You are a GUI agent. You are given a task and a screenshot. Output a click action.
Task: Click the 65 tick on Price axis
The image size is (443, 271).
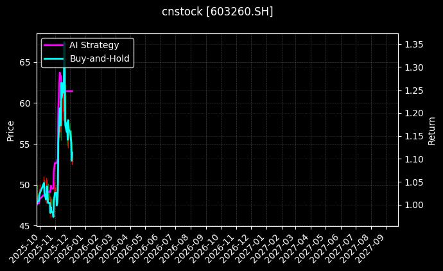pyautogui.click(x=24, y=62)
